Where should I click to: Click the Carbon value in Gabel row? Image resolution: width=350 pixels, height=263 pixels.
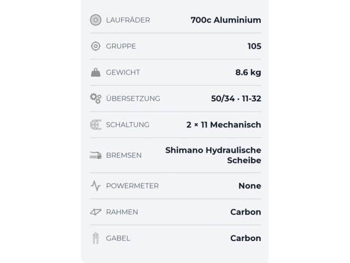[x=246, y=238]
